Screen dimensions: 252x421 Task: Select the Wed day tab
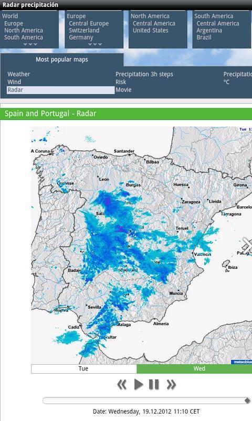click(x=194, y=369)
